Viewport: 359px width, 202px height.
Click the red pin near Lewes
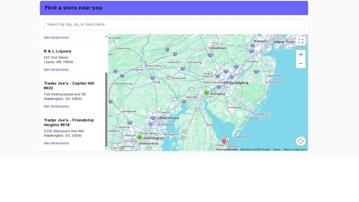pyautogui.click(x=224, y=141)
